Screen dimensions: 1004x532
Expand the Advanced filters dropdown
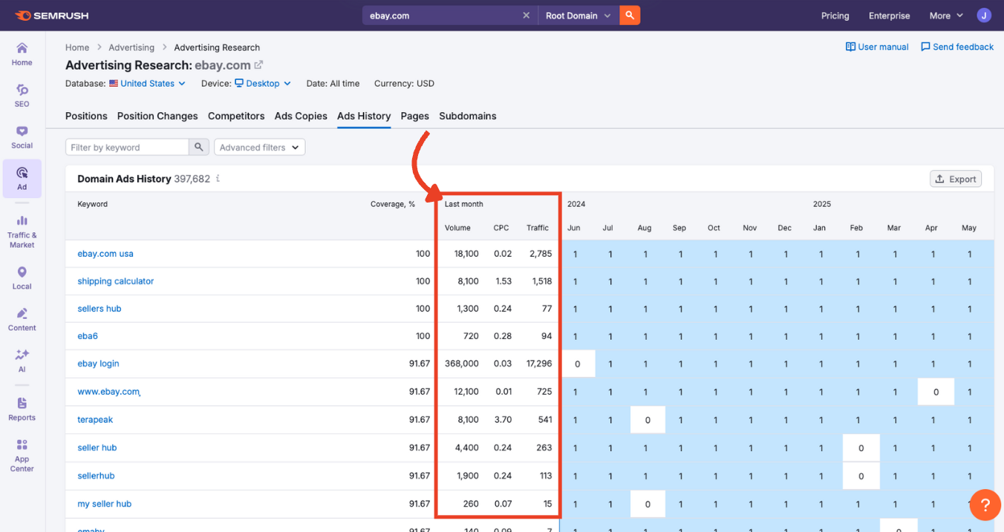pyautogui.click(x=259, y=148)
